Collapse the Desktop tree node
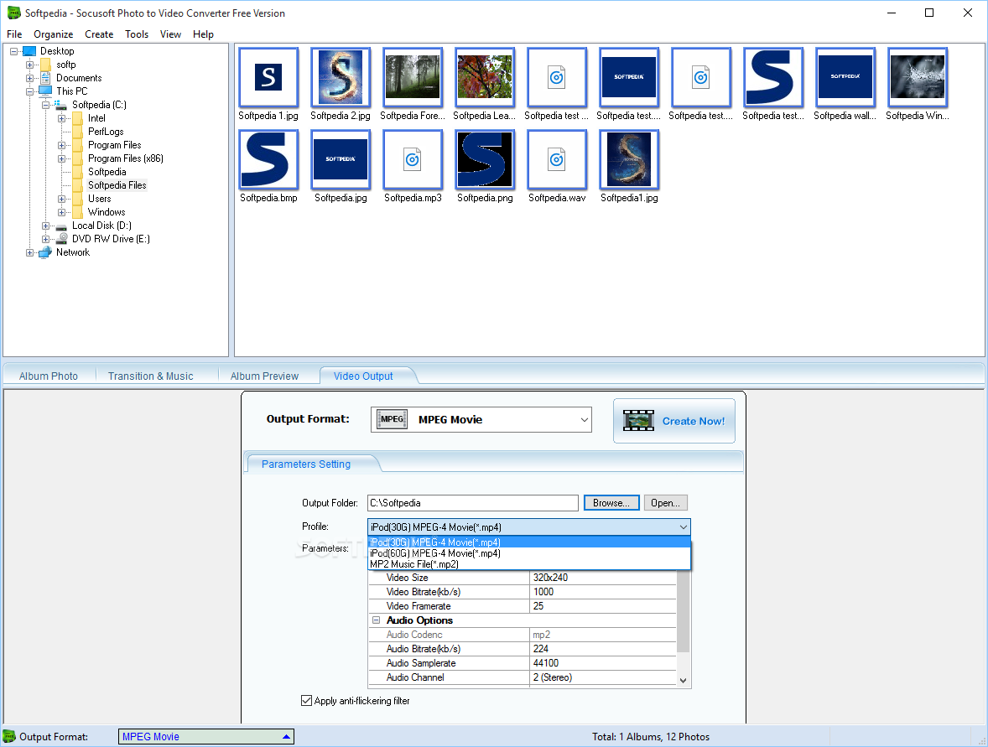Viewport: 988px width, 747px height. (x=14, y=51)
